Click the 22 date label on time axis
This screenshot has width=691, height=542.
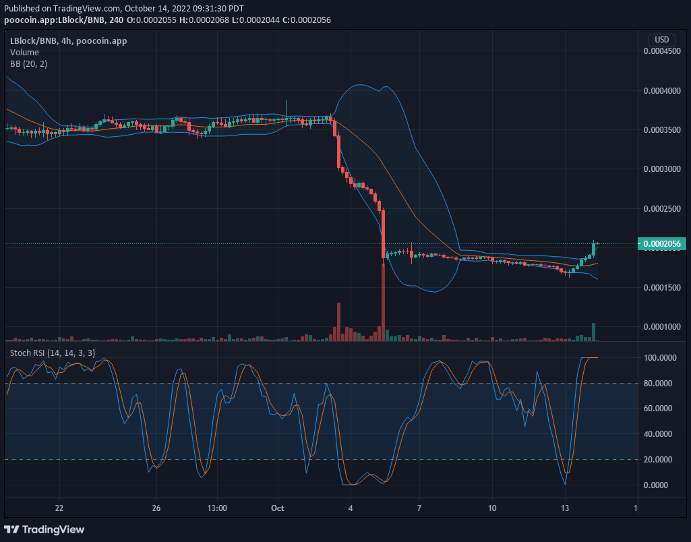(59, 508)
